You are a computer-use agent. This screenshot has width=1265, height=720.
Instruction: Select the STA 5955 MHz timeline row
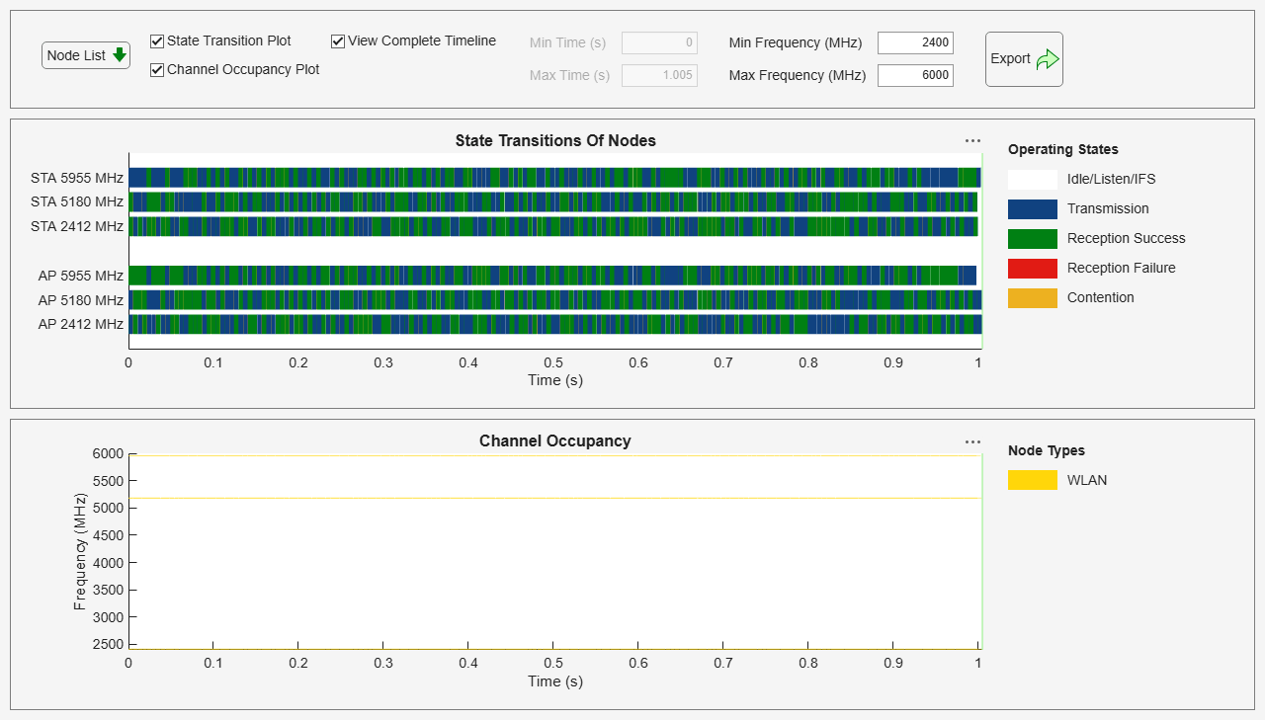point(554,178)
